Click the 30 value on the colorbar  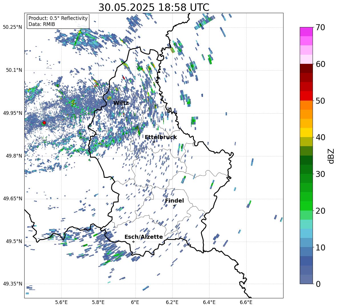320,174
